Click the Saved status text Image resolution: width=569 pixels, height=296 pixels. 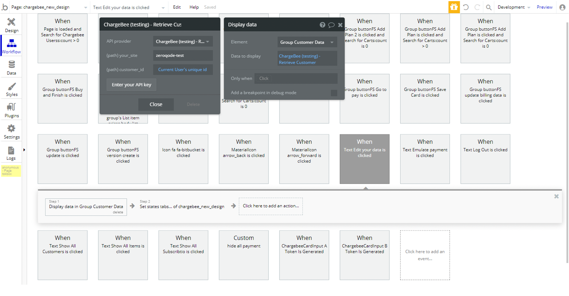click(210, 7)
